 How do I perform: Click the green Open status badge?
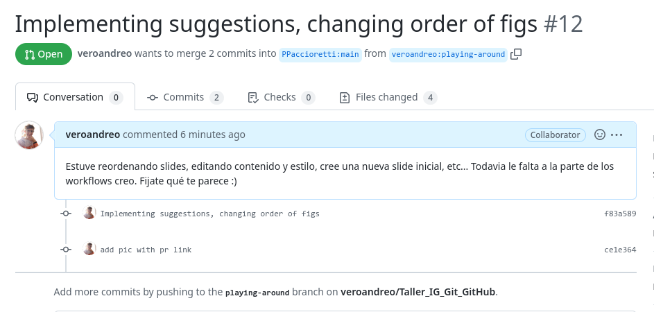44,54
